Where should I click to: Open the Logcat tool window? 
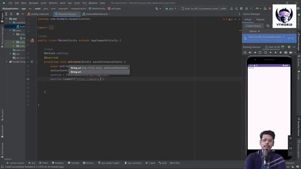(150, 163)
